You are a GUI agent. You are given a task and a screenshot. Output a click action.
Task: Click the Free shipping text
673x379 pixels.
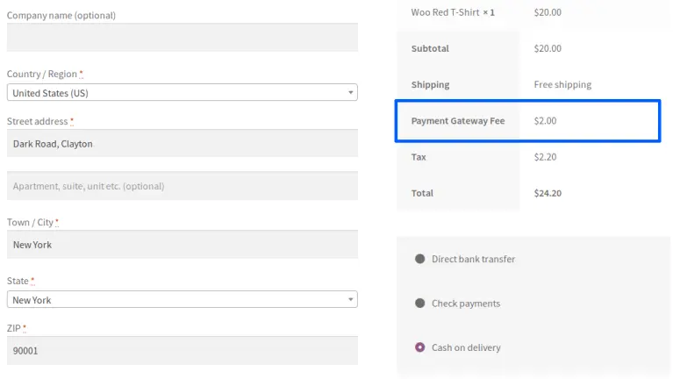(x=562, y=85)
